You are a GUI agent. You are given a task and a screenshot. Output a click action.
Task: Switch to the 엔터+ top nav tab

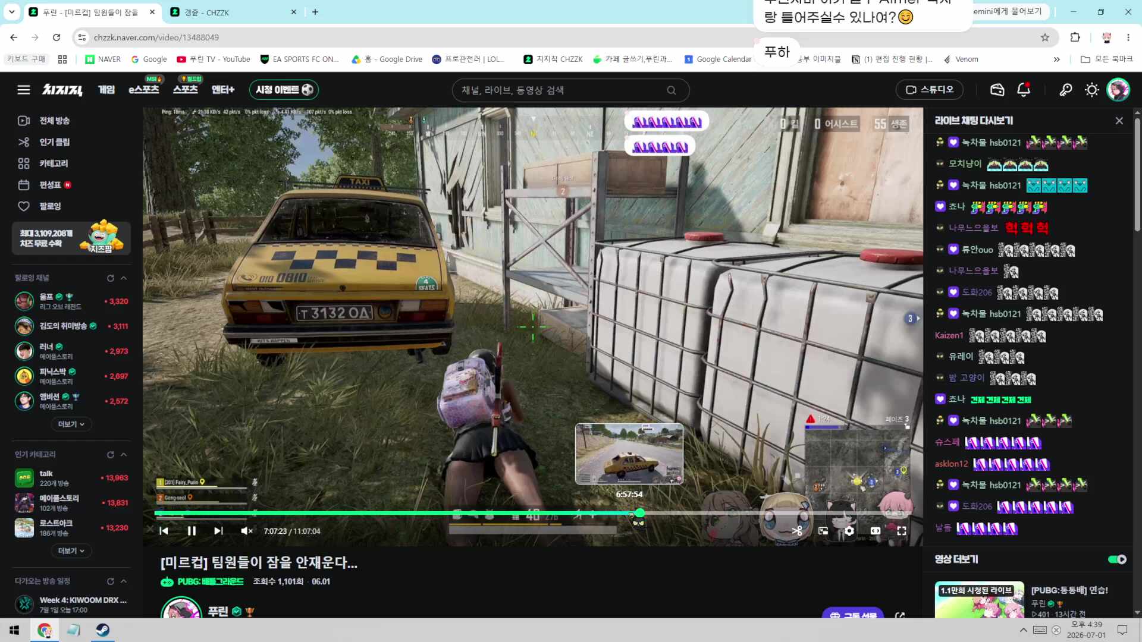[223, 90]
